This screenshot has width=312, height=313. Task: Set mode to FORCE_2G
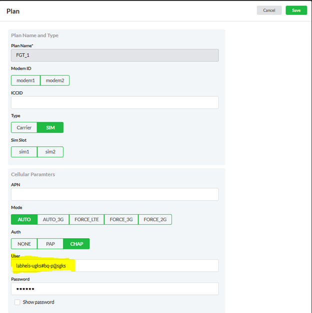(155, 219)
